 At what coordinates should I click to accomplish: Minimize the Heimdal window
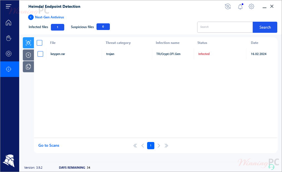[x=264, y=8]
